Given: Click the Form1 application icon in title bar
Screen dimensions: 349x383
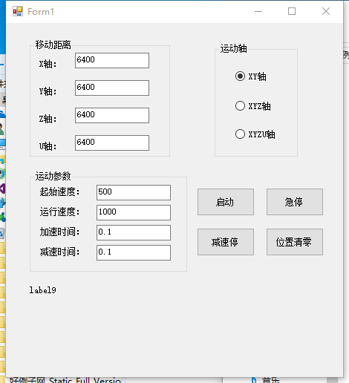Looking at the screenshot, I should pyautogui.click(x=18, y=11).
